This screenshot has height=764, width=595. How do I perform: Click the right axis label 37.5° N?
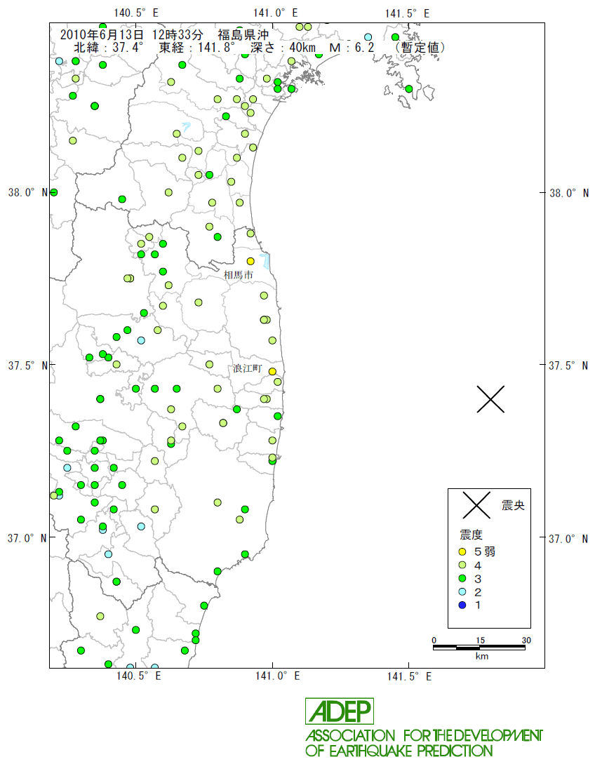pos(568,366)
